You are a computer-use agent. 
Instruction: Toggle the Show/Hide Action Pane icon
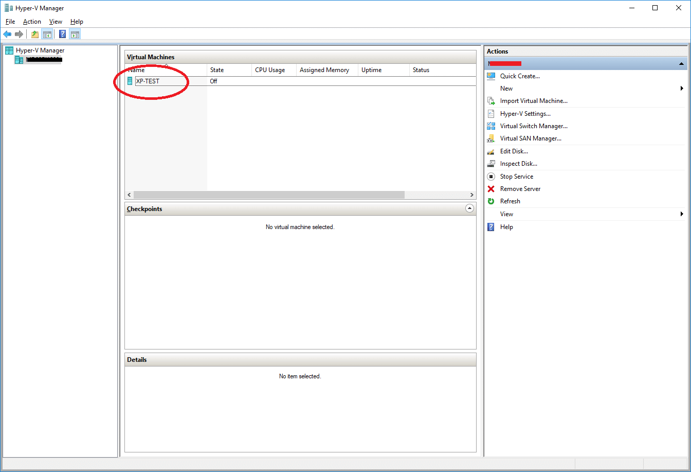pyautogui.click(x=75, y=34)
